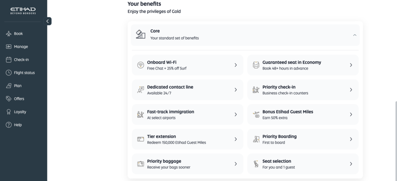
Task: Collapse the Core benefits section chevron
Action: pyautogui.click(x=354, y=35)
